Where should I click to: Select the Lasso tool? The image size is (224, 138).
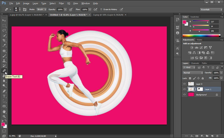click(x=4, y=30)
